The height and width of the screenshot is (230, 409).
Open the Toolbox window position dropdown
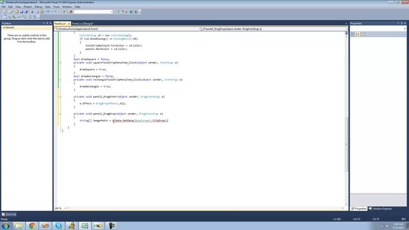[x=44, y=23]
